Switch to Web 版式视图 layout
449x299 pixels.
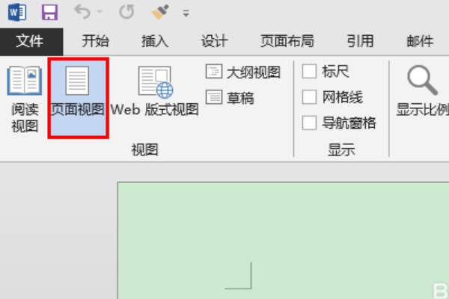point(155,91)
